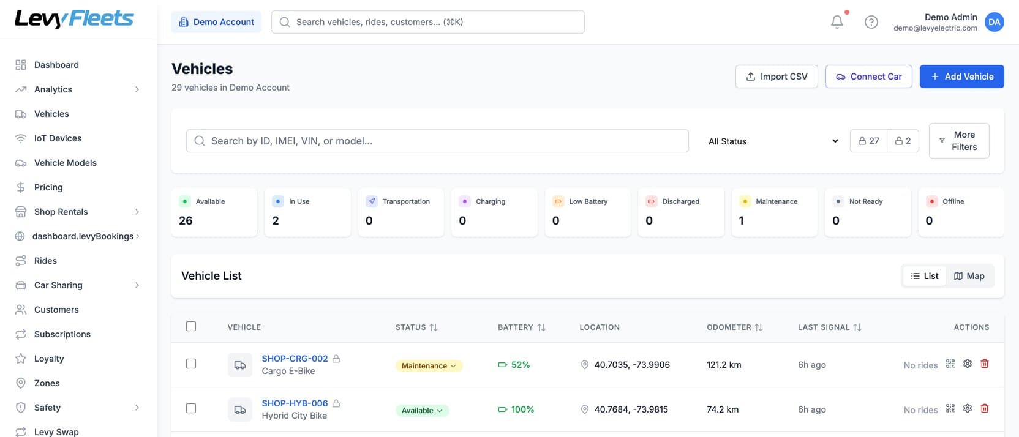Check the SHOP-HYB-006 row checkbox
Image resolution: width=1019 pixels, height=437 pixels.
pyautogui.click(x=191, y=408)
